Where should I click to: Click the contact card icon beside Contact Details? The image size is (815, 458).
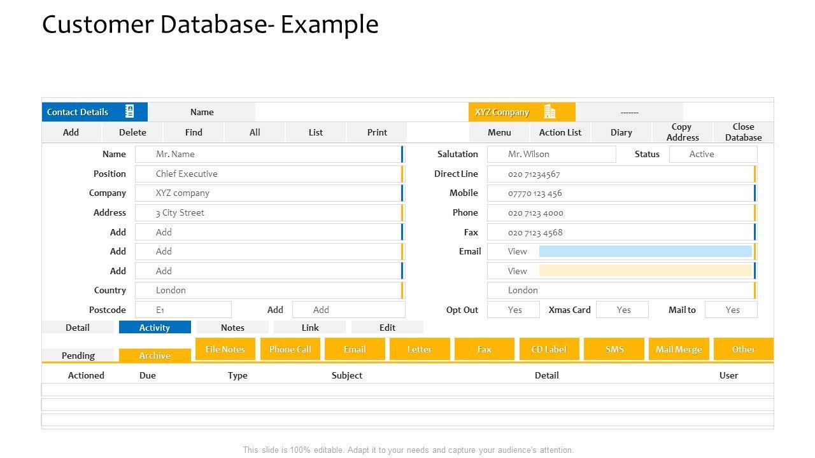(130, 112)
